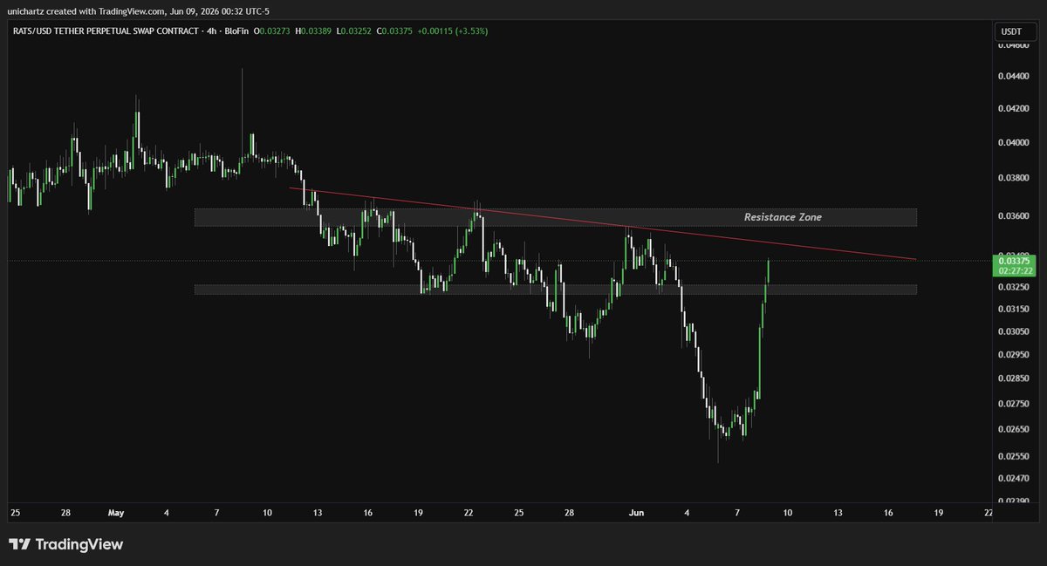The height and width of the screenshot is (566, 1047).
Task: Click the BloFin exchange name in header
Action: point(235,31)
